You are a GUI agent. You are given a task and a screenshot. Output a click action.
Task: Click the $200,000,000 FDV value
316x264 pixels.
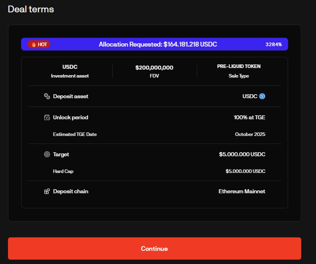[154, 68]
